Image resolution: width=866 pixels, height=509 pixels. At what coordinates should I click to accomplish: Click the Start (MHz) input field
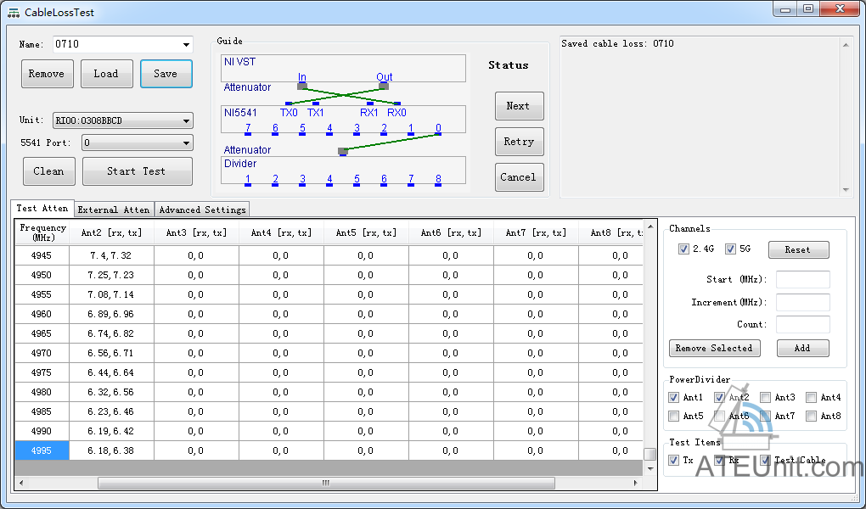coord(802,280)
